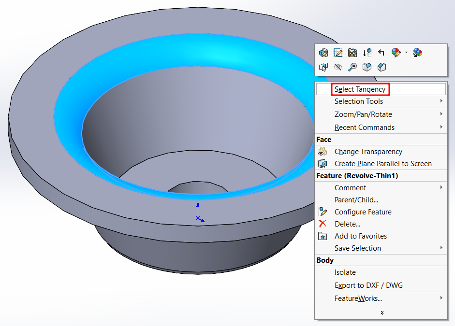This screenshot has height=326, width=455.
Task: Open the Appearances color-ball icon
Action: point(396,53)
